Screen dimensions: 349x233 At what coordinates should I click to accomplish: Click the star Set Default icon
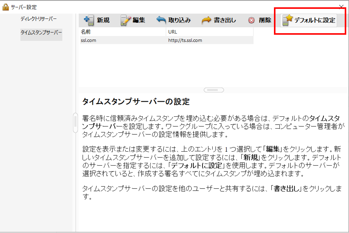(287, 20)
